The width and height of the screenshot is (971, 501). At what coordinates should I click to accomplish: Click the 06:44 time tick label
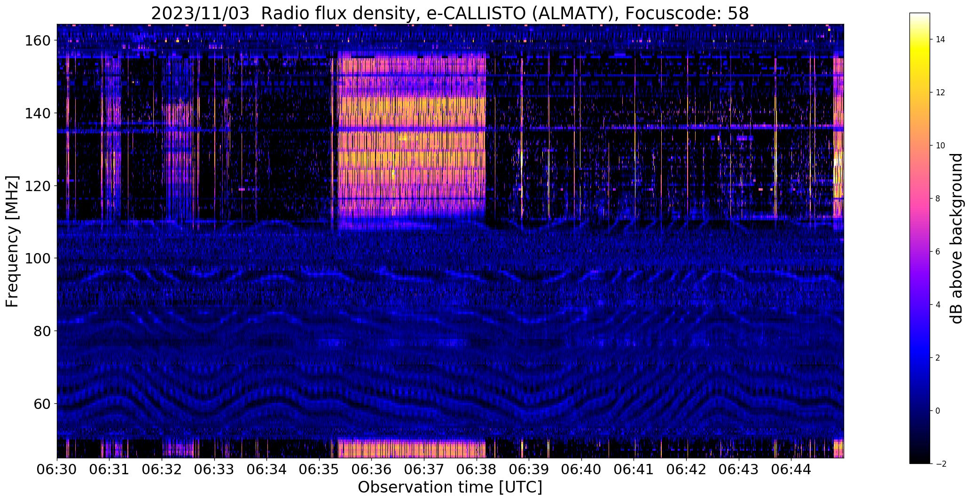(791, 469)
